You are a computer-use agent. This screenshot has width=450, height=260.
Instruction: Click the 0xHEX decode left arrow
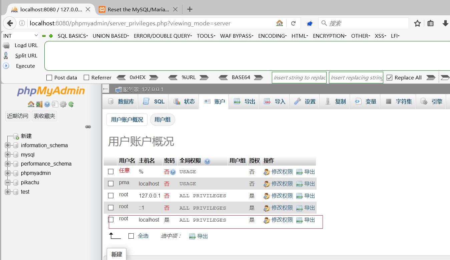121,77
